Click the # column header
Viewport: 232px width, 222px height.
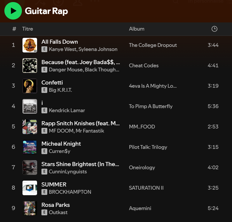(x=14, y=29)
